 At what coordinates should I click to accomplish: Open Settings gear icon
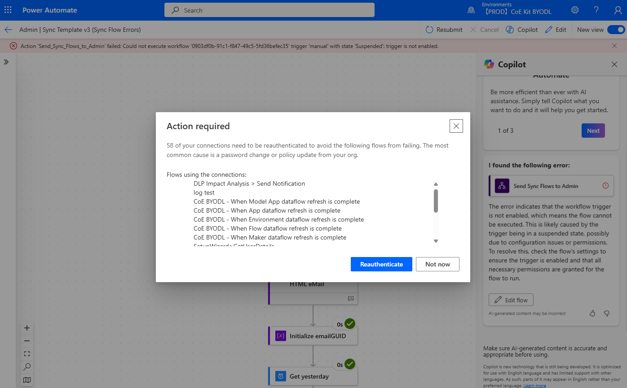point(575,10)
